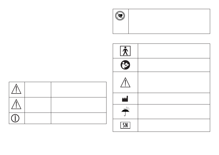
Task: Click the empty cell beside the no-pacemaker symbol
Action: pyautogui.click(x=169, y=21)
